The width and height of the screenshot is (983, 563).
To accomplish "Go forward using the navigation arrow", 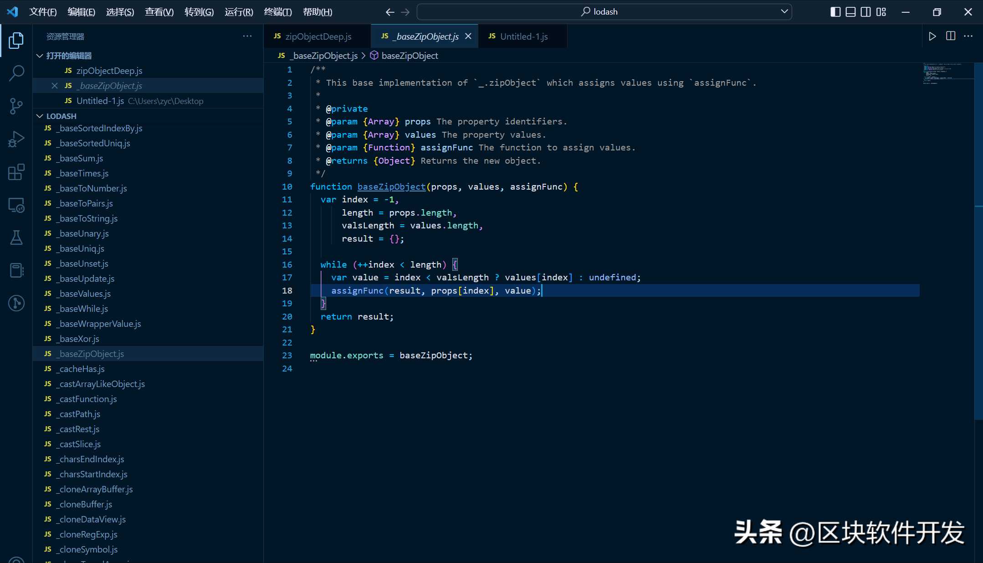I will tap(405, 12).
